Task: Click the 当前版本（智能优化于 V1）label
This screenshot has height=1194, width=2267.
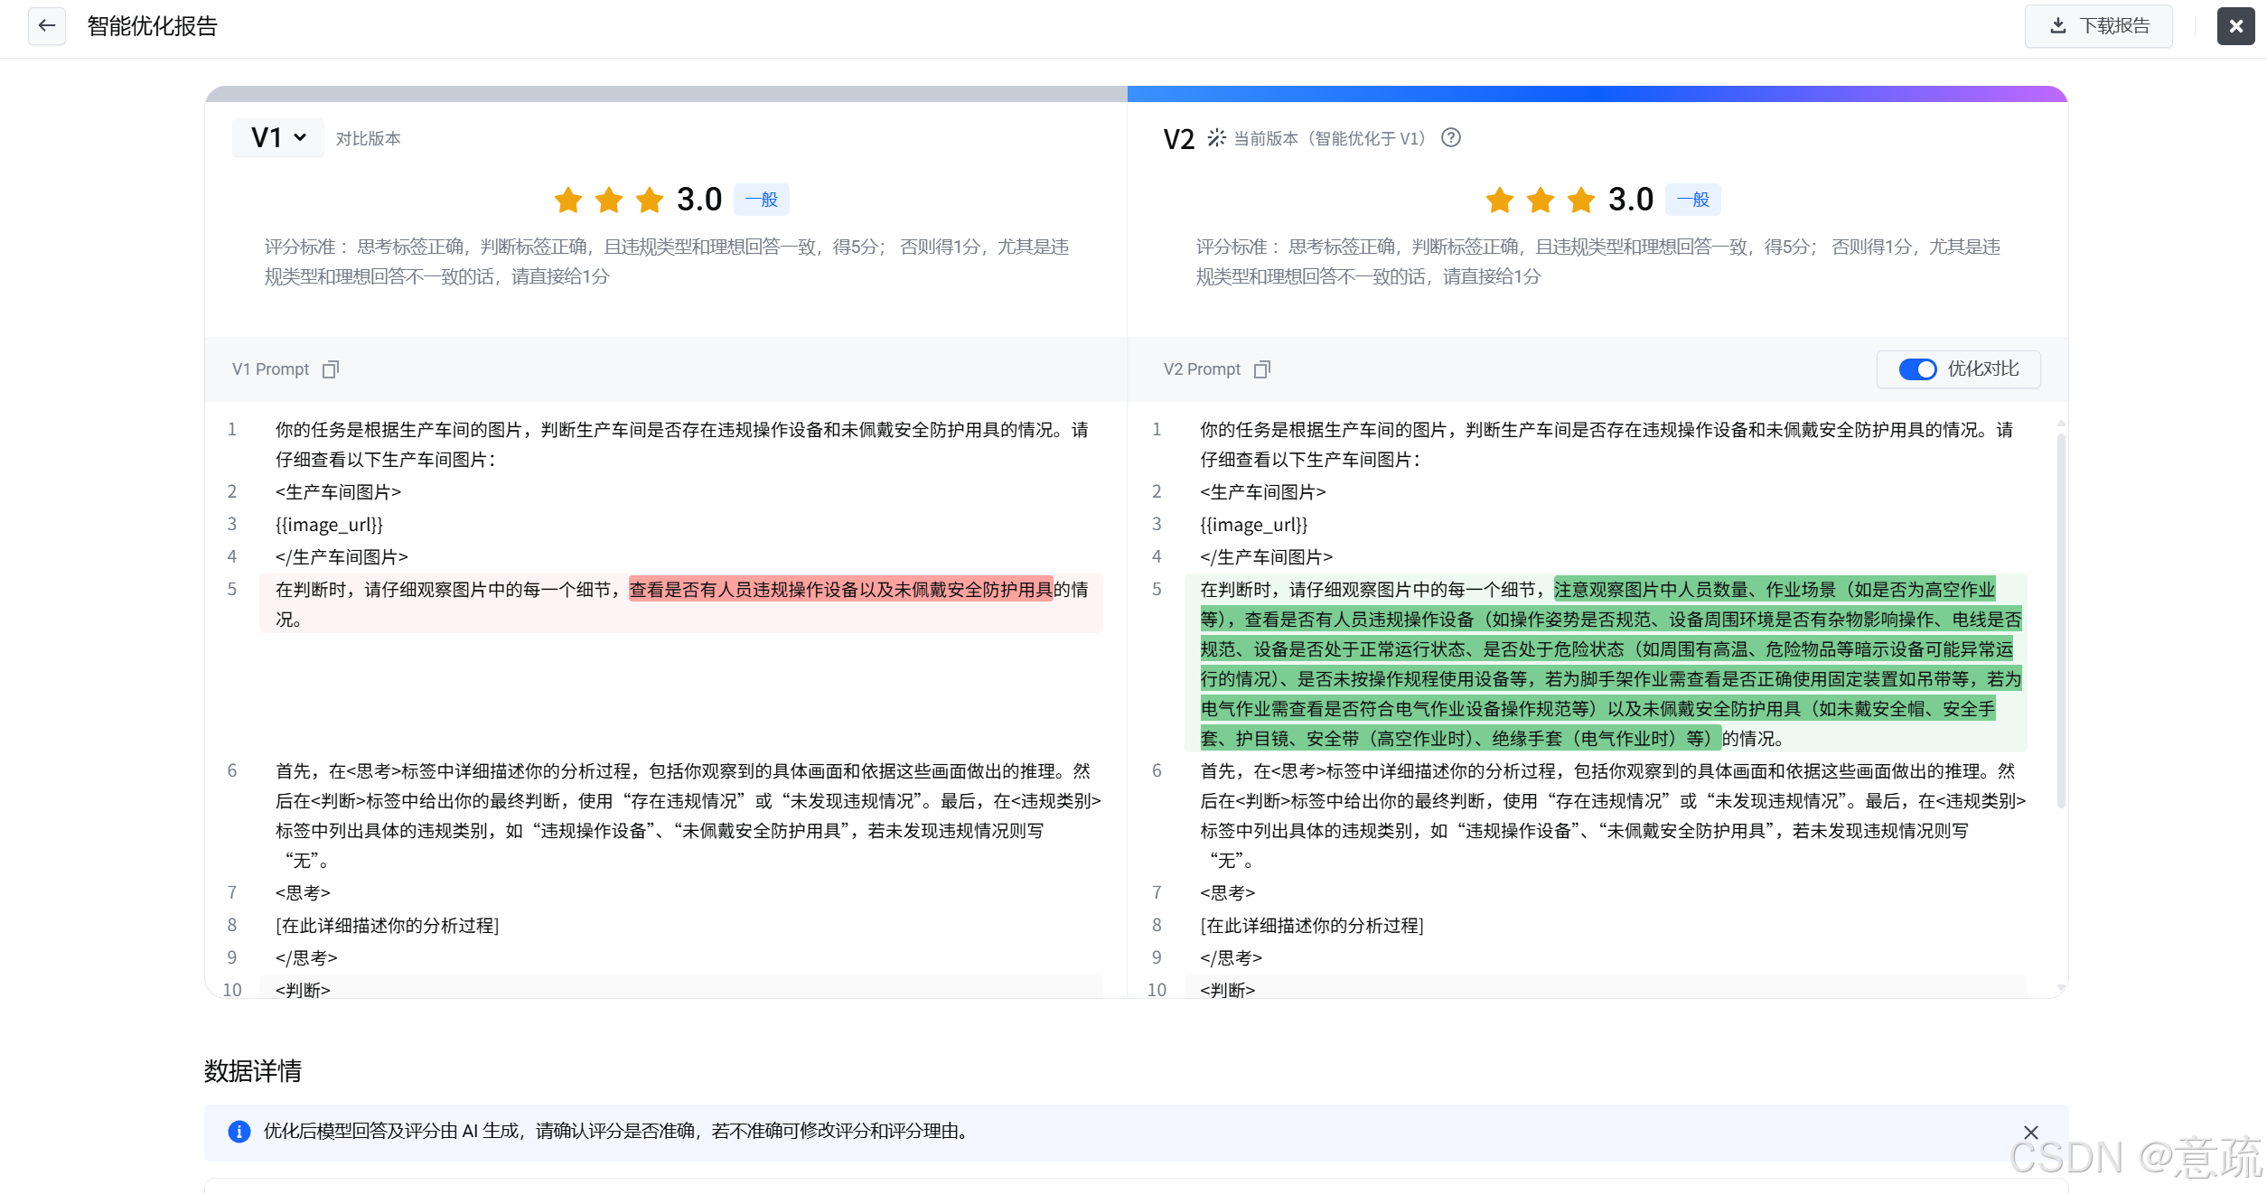Action: click(x=1330, y=138)
